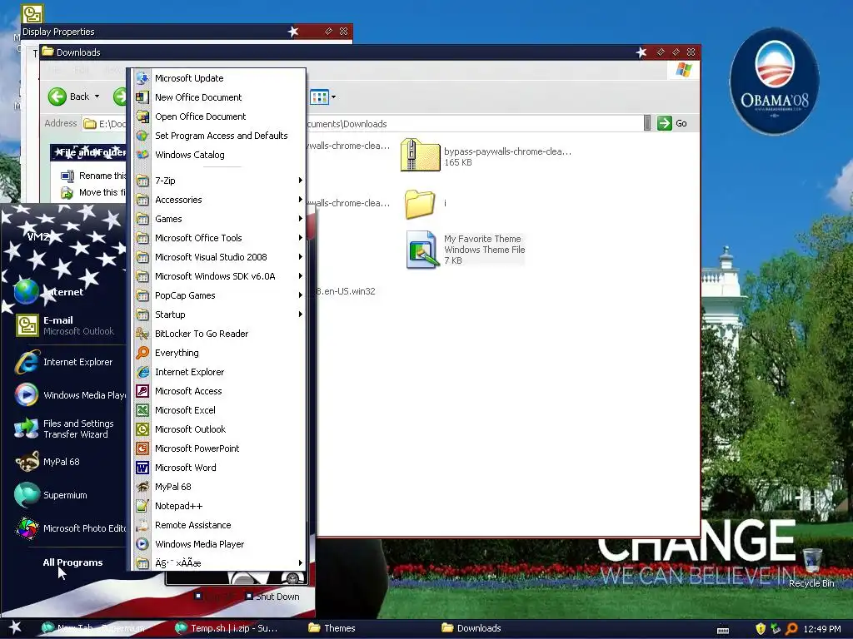Screen dimensions: 853x639
Task: Click the New Office Document icon
Action: coord(142,97)
